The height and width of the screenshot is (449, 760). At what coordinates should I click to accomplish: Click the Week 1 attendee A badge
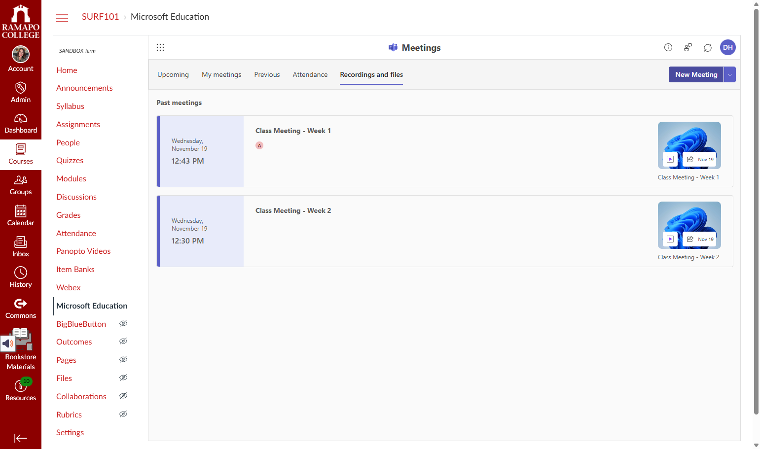[x=259, y=145]
